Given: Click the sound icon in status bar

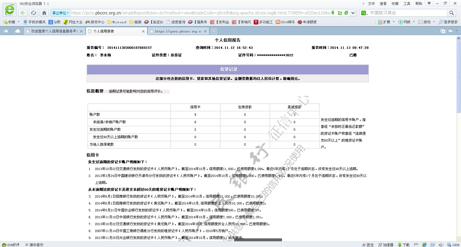Looking at the screenshot, I should [441, 245].
